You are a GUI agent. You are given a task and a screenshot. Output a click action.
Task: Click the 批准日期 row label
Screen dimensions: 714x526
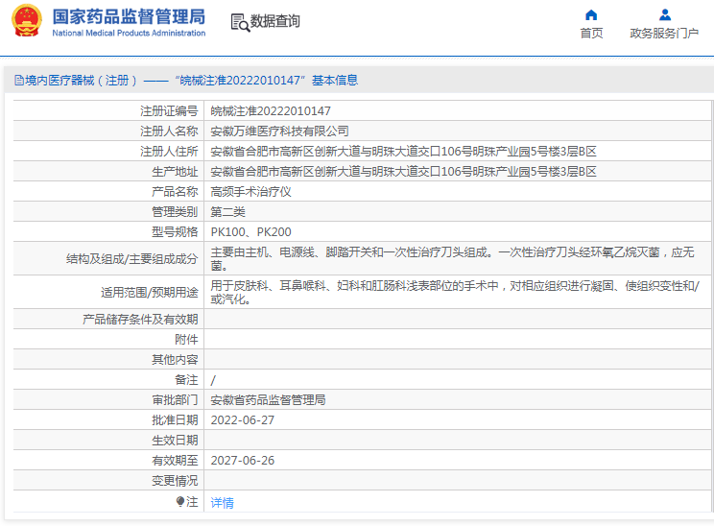pyautogui.click(x=175, y=420)
